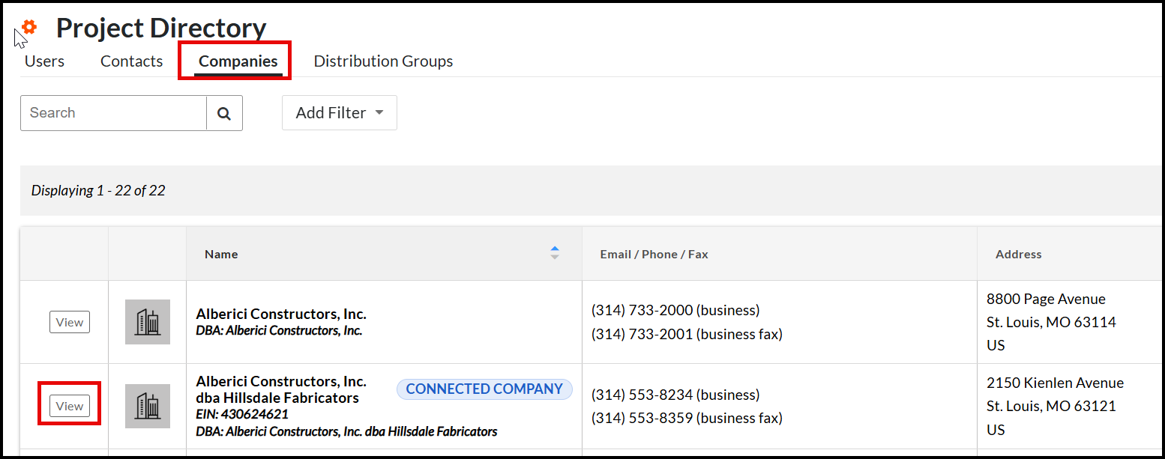View the Hillsdale Fabricators company record

point(69,405)
